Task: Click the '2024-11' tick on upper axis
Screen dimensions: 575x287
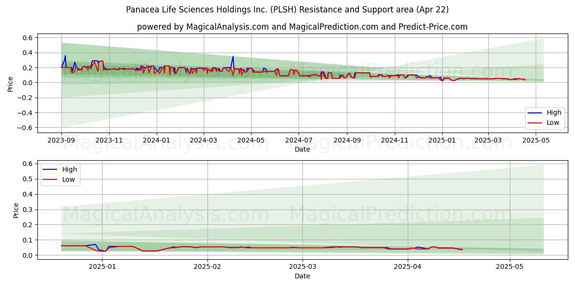Action: [x=395, y=140]
